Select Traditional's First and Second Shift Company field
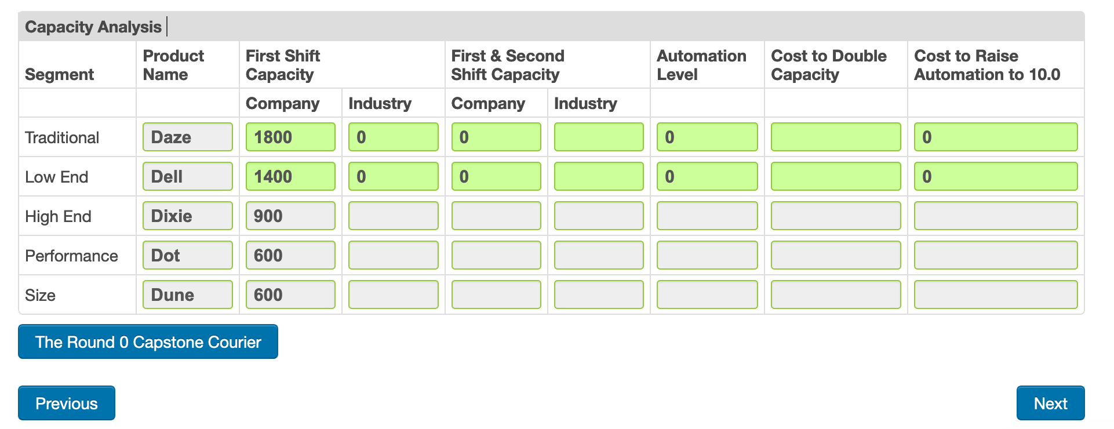The width and height of the screenshot is (1114, 429). 496,137
